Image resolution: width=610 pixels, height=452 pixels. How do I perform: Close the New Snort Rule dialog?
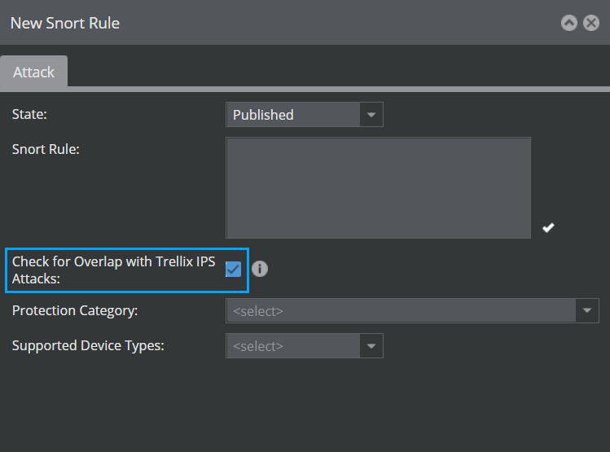click(591, 23)
